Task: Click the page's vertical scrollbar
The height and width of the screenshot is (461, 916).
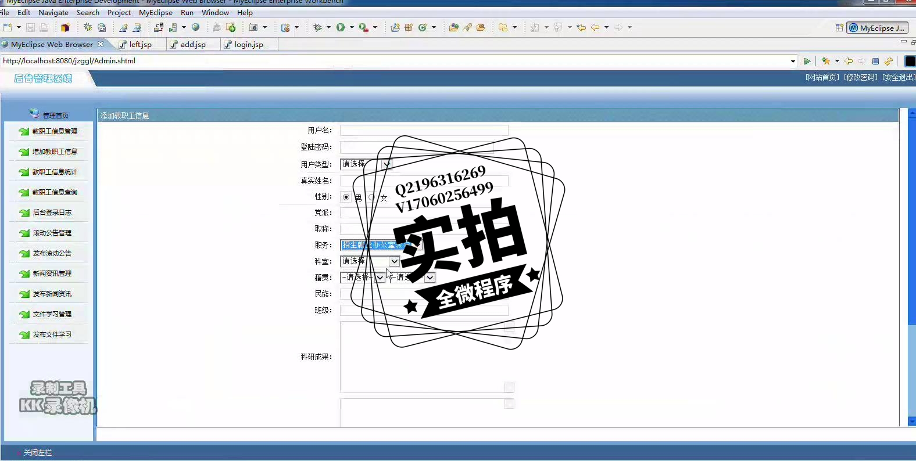Action: 911,267
